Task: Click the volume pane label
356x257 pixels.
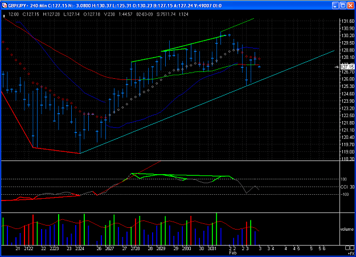Action: [x=347, y=229]
